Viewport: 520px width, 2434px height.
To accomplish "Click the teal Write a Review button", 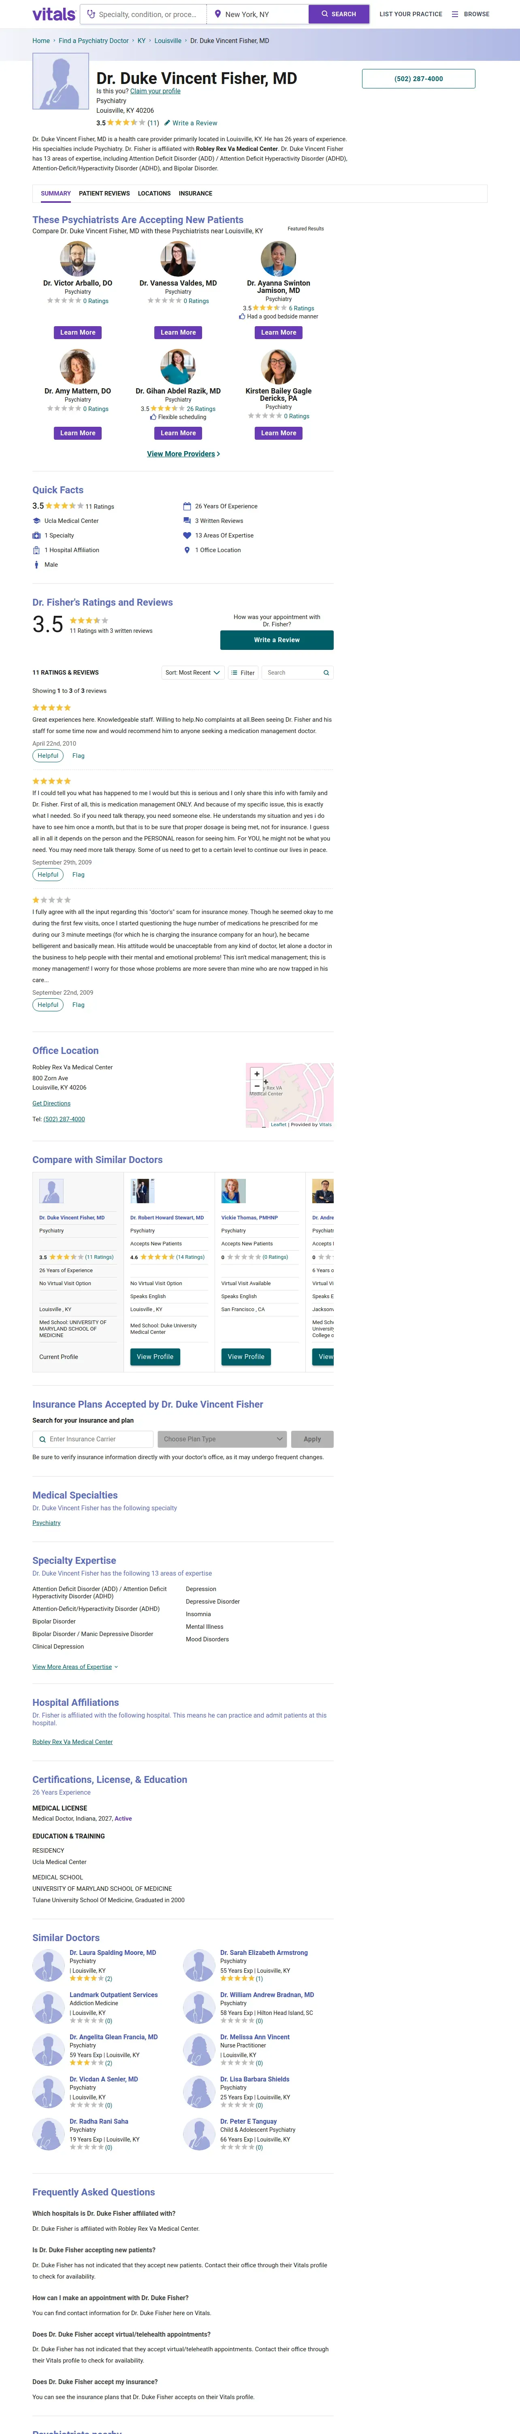I will [x=277, y=640].
